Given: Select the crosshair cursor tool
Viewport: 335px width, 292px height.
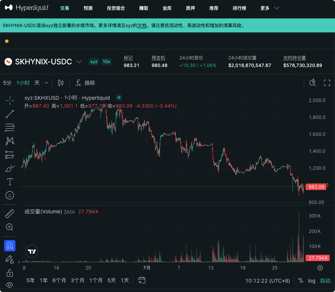Looking at the screenshot, I should [x=10, y=100].
